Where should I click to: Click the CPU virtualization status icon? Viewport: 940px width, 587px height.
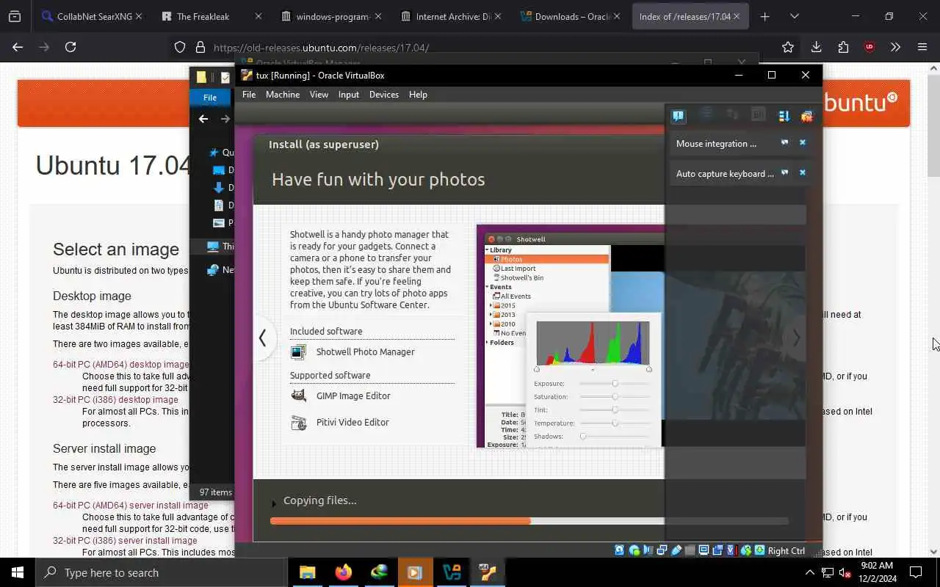[x=731, y=550]
